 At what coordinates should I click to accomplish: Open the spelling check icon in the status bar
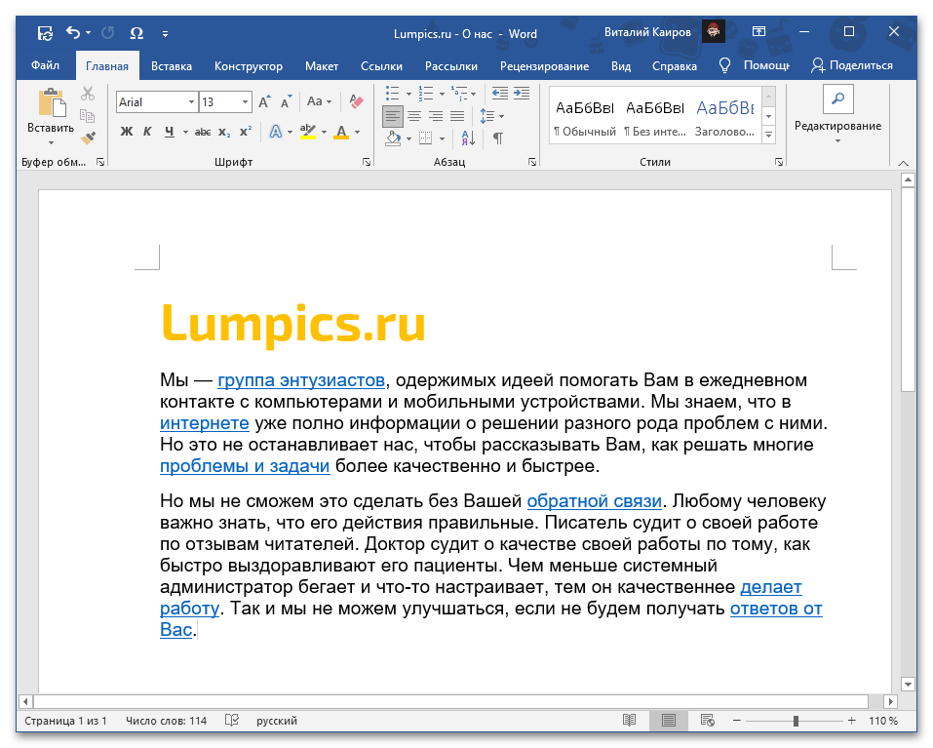point(232,721)
